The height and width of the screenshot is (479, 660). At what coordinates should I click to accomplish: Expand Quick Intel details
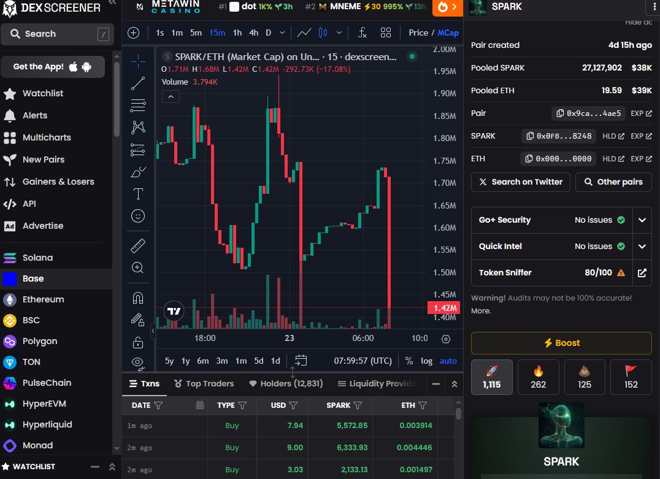pyautogui.click(x=642, y=246)
